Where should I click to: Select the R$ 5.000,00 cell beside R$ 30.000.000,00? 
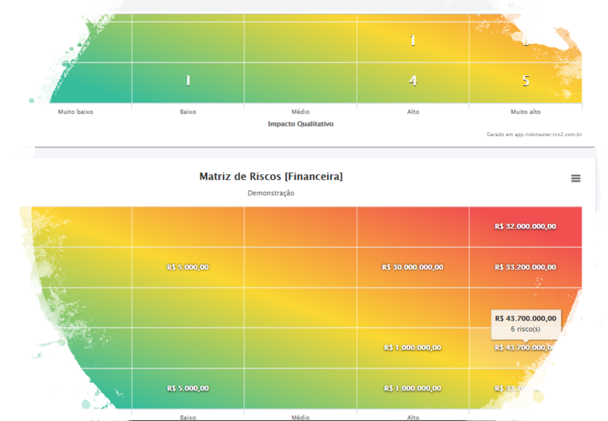click(188, 267)
